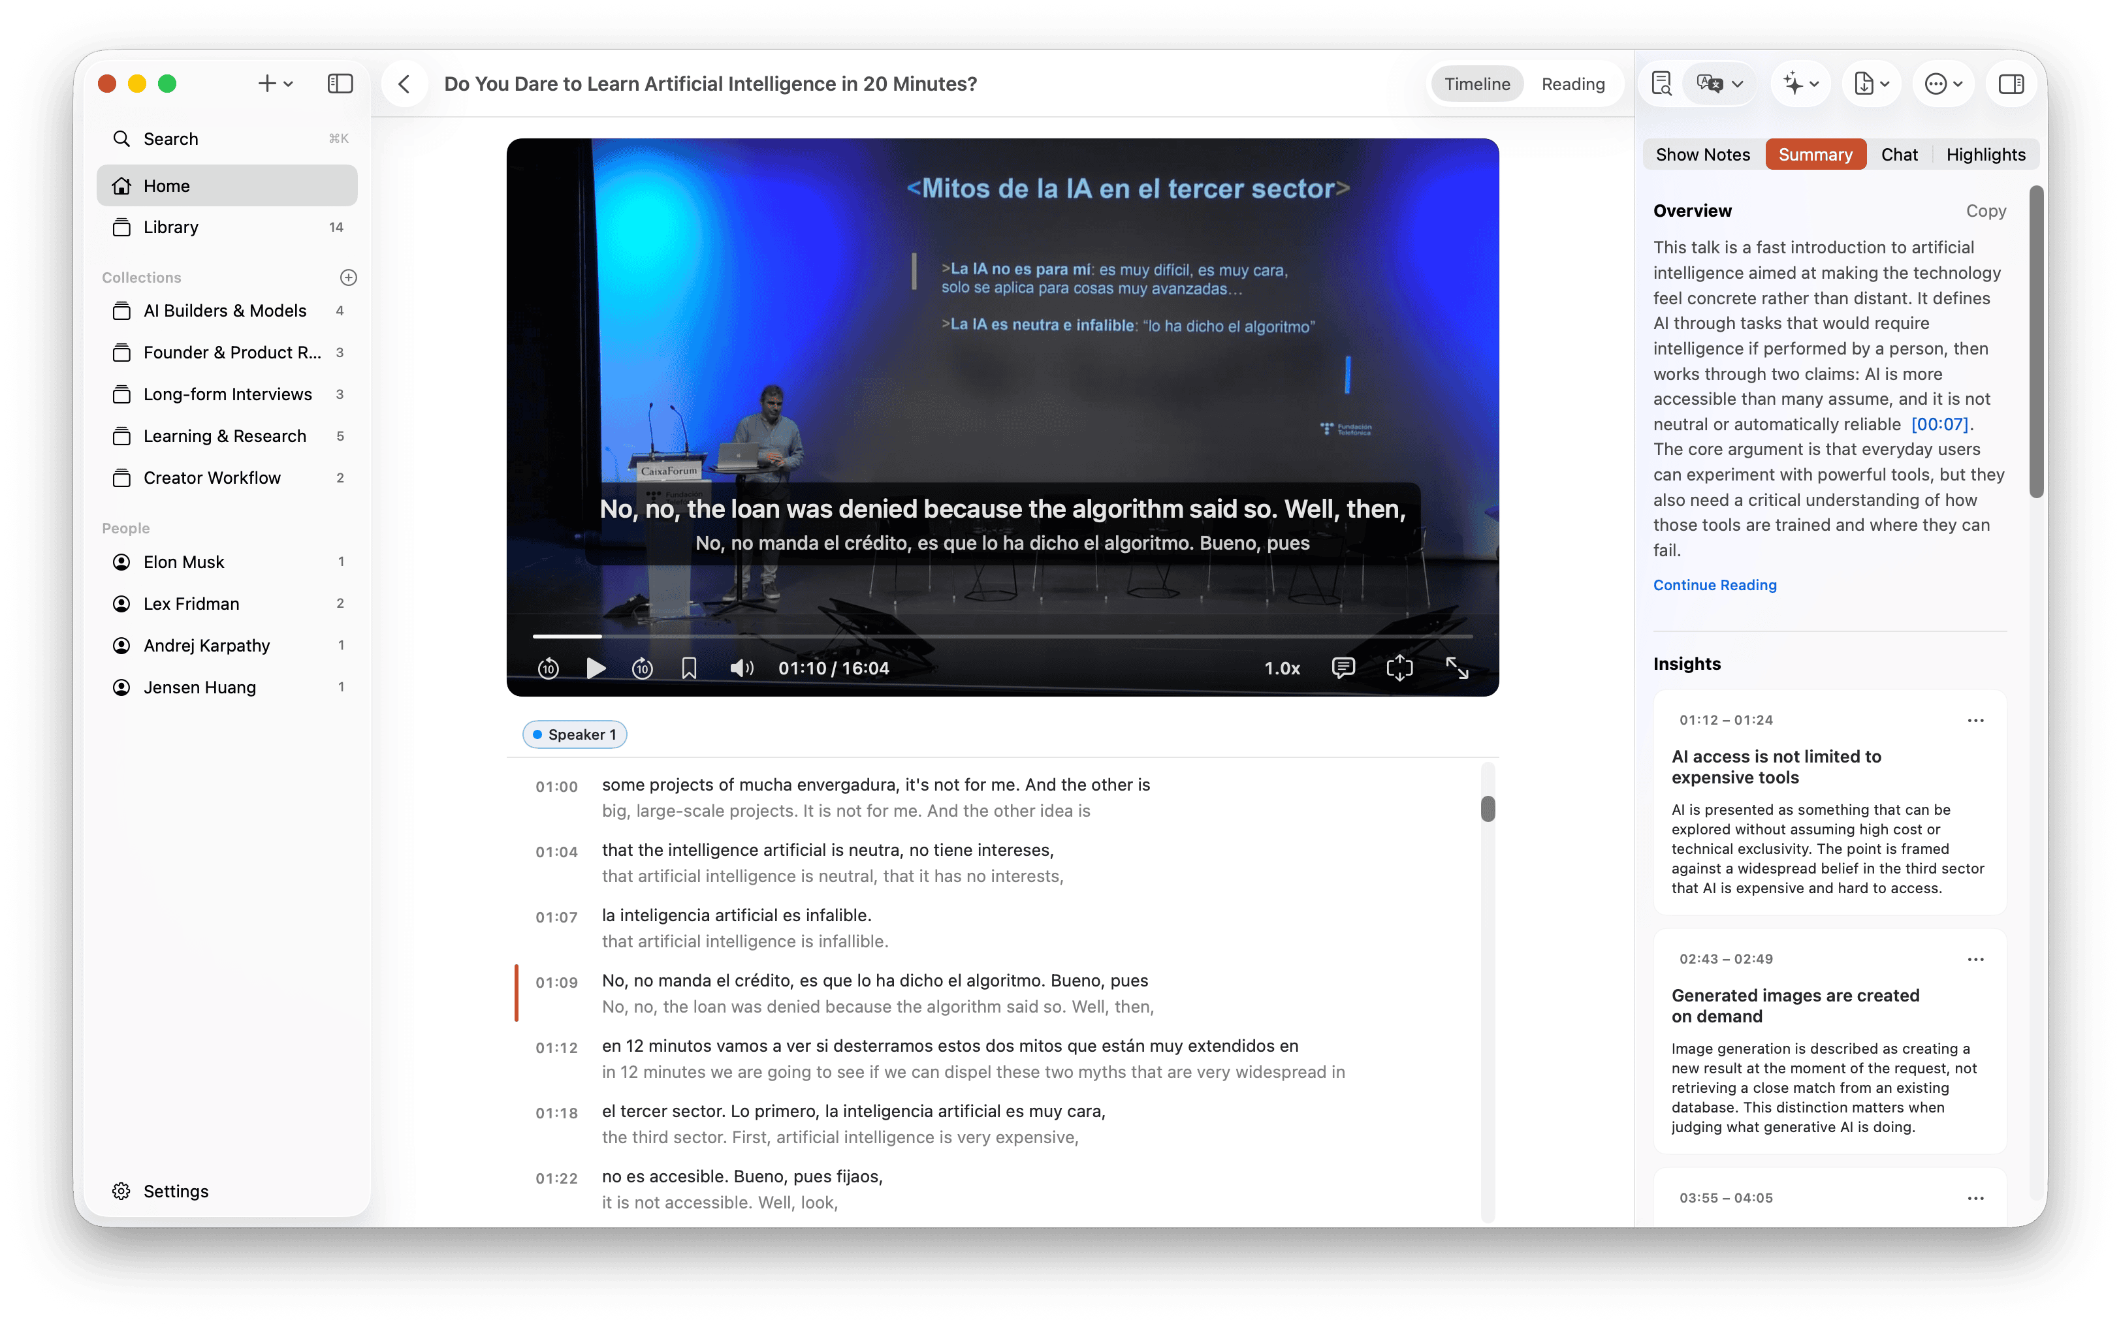Toggle the left sidebar panel icon
Screen dimensions: 2121x1324
click(340, 84)
